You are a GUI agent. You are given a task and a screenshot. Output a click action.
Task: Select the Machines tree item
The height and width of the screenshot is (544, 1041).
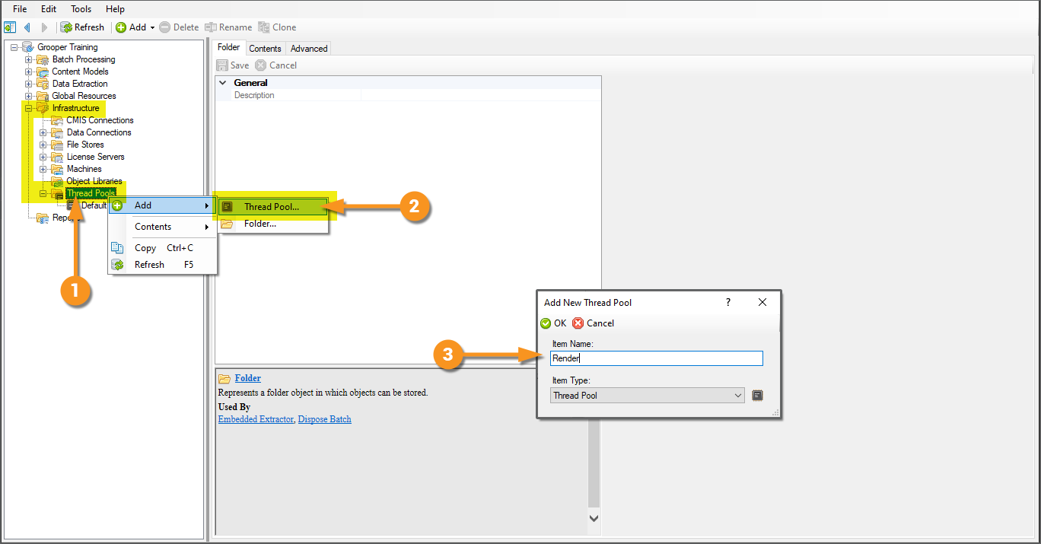coord(84,169)
